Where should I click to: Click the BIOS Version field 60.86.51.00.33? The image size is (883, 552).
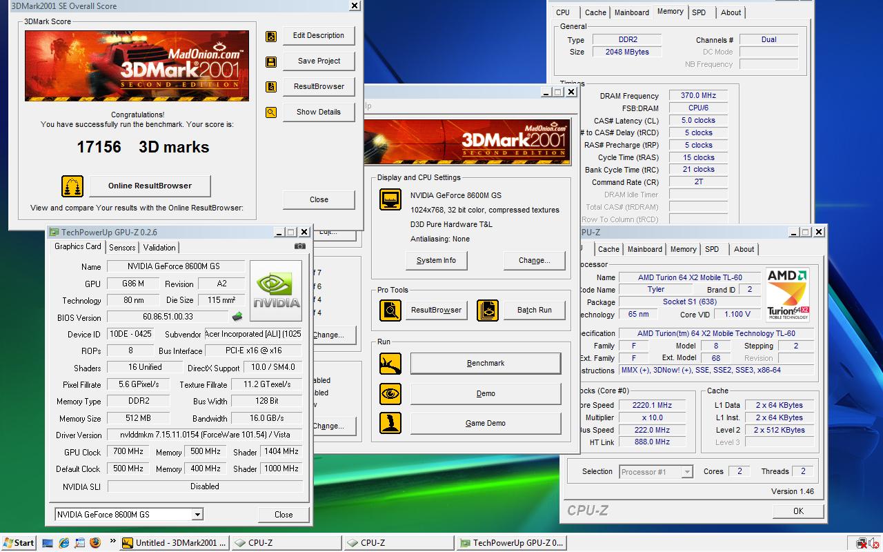168,317
